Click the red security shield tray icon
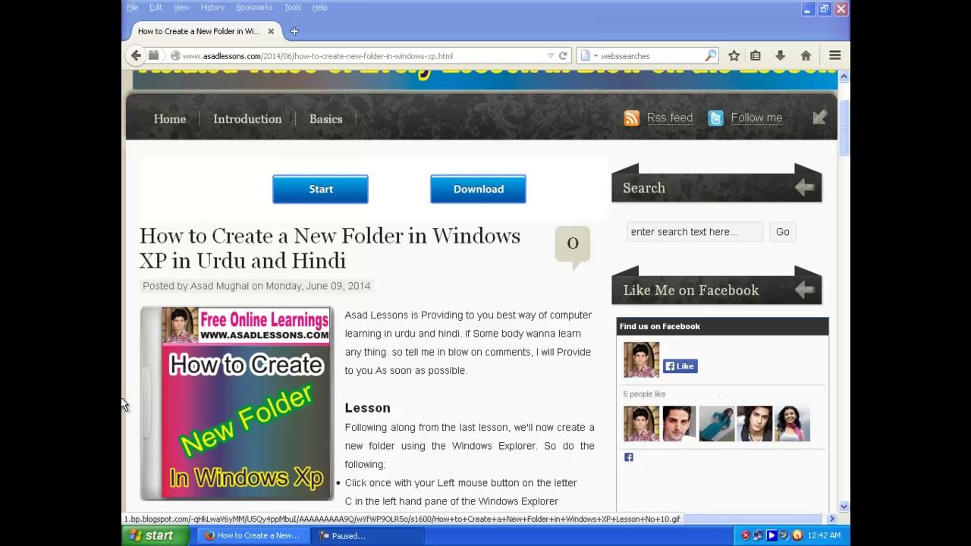 (x=746, y=535)
